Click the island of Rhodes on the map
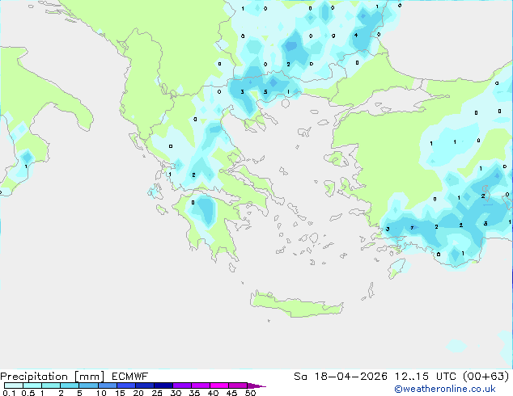 [396, 268]
